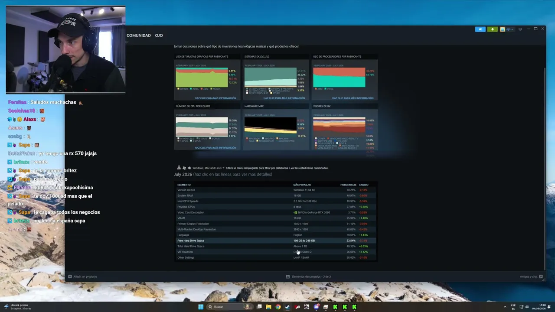This screenshot has width=555, height=312.
Task: Click the Language row in the table
Action: 276,235
